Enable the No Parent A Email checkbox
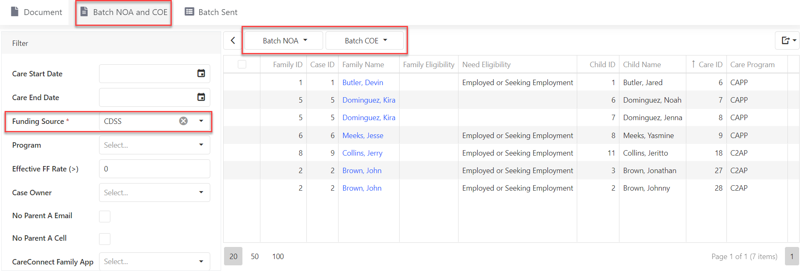This screenshot has width=800, height=272. click(x=104, y=216)
